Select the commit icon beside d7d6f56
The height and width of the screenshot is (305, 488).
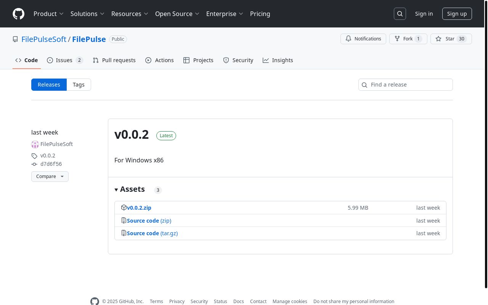pyautogui.click(x=34, y=164)
